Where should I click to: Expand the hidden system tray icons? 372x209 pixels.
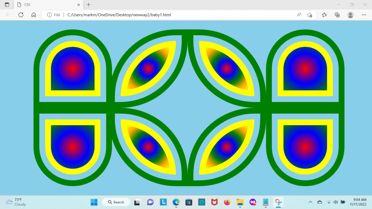pos(310,202)
